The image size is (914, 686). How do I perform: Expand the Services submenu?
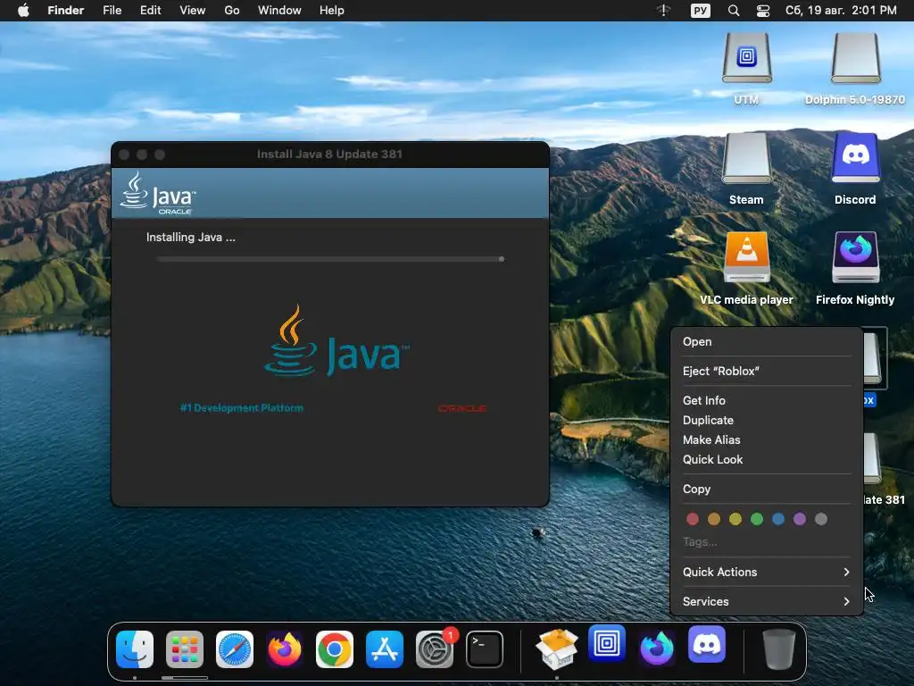point(766,601)
